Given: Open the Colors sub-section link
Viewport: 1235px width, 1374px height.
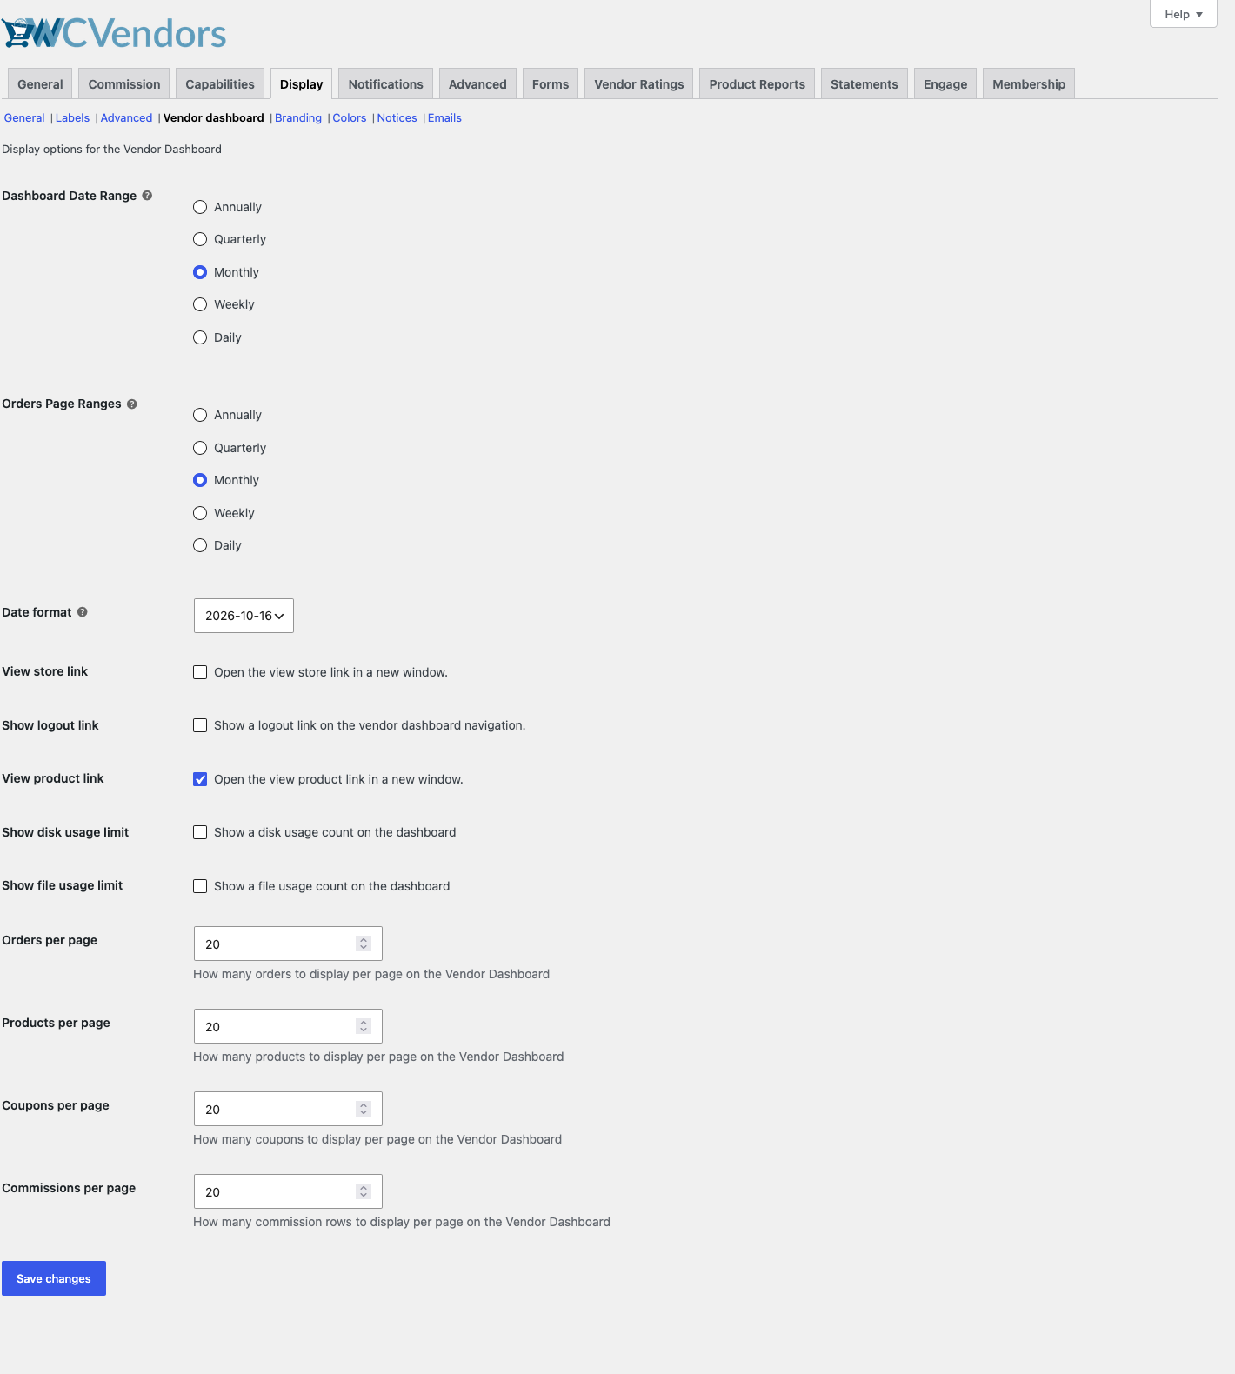Looking at the screenshot, I should (350, 118).
